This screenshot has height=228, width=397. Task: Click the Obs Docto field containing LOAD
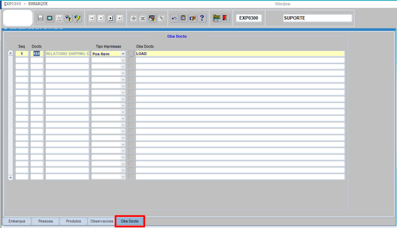click(240, 54)
